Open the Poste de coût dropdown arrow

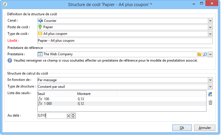coord(210,27)
